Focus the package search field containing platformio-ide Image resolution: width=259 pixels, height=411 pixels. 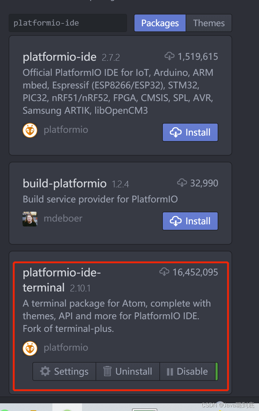point(68,23)
